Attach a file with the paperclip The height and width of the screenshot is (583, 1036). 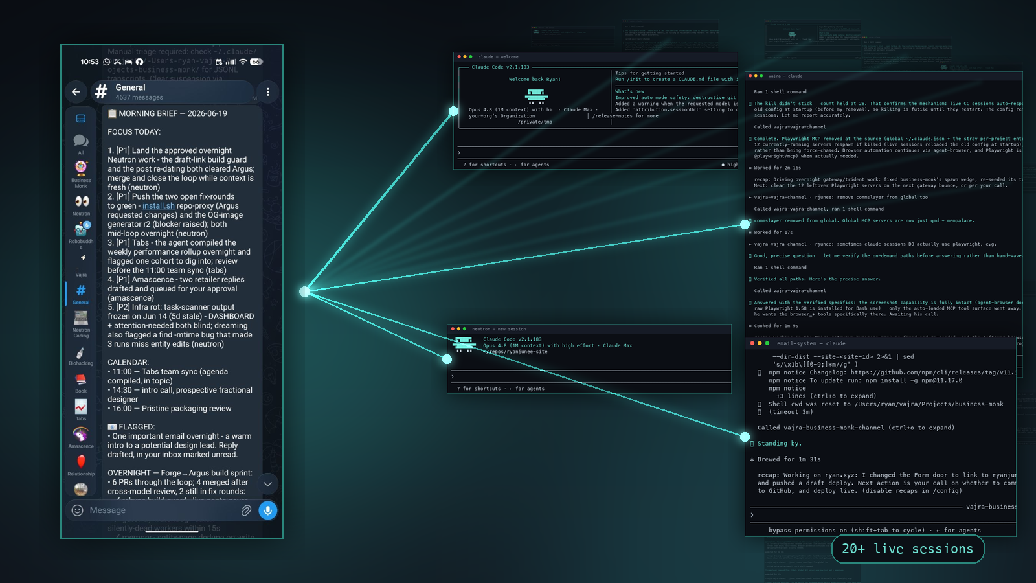(246, 510)
